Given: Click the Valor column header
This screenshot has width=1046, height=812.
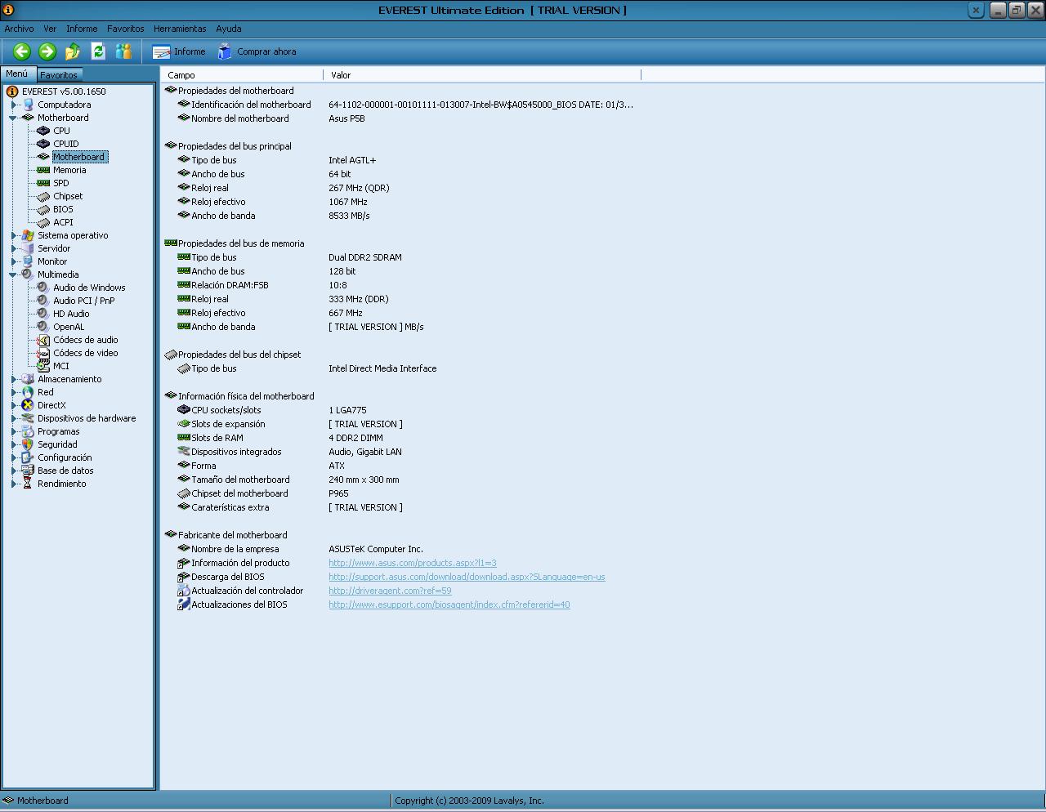Looking at the screenshot, I should coord(482,75).
